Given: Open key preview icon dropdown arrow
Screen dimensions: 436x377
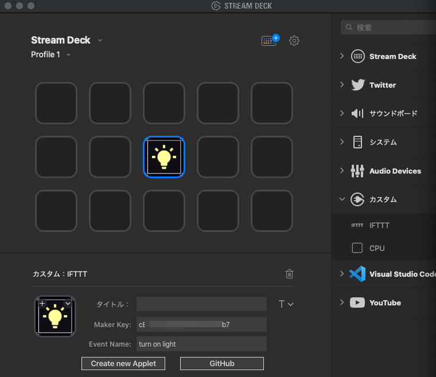Looking at the screenshot, I should 68,303.
